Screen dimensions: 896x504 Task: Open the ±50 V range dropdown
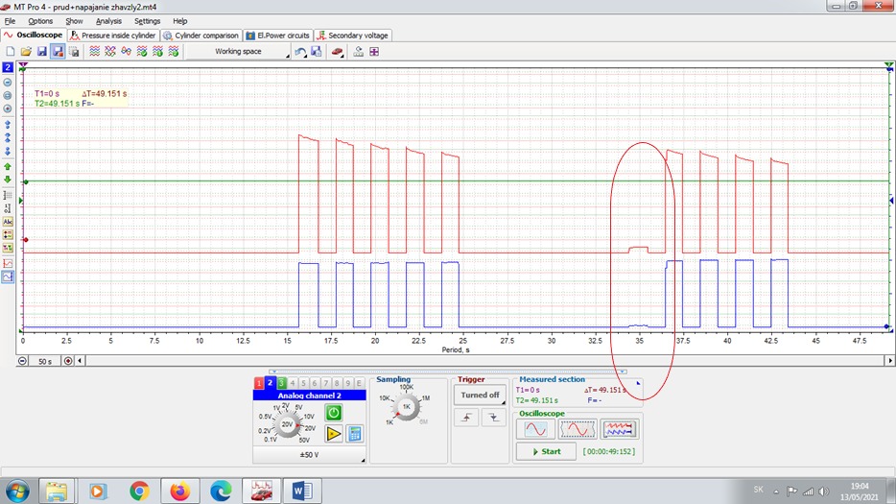[309, 456]
